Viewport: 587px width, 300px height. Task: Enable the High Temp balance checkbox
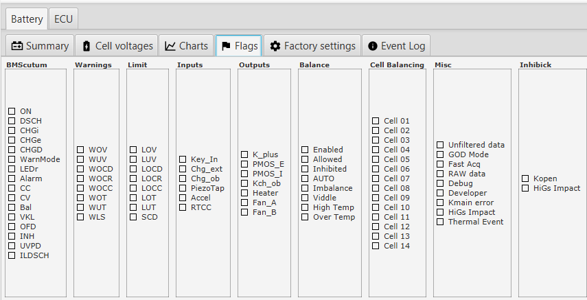coord(305,207)
